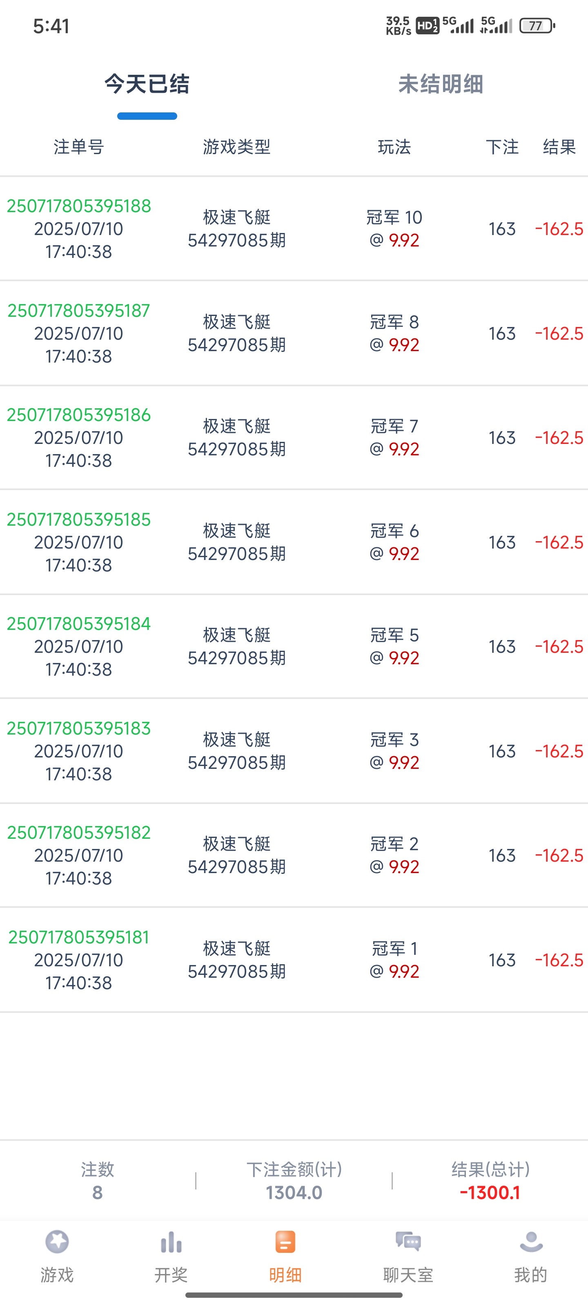Tap order number 250717805395185
The height and width of the screenshot is (1308, 588).
(x=79, y=520)
